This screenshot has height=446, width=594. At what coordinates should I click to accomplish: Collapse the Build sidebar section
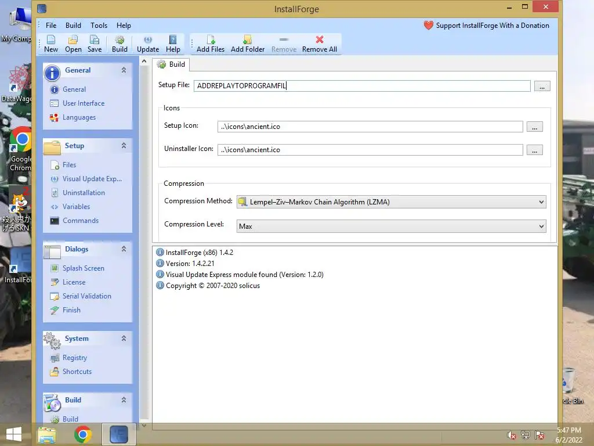(124, 400)
